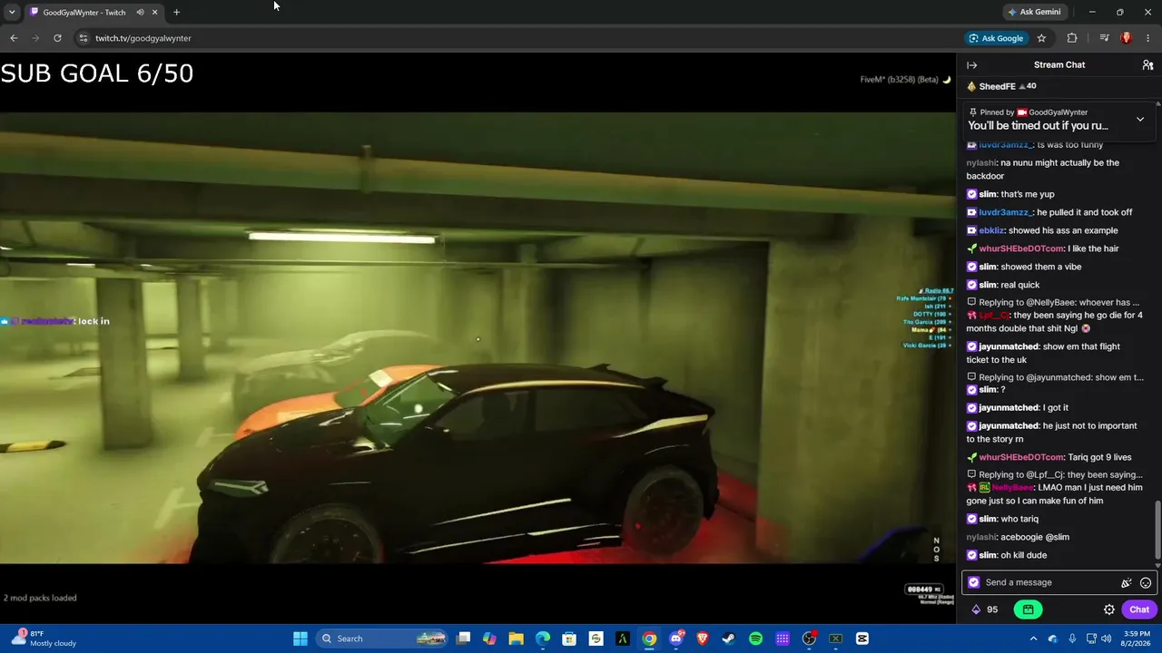This screenshot has height=653, width=1162.
Task: Close the GoodGyalWynter Twitch tab
Action: pyautogui.click(x=154, y=13)
